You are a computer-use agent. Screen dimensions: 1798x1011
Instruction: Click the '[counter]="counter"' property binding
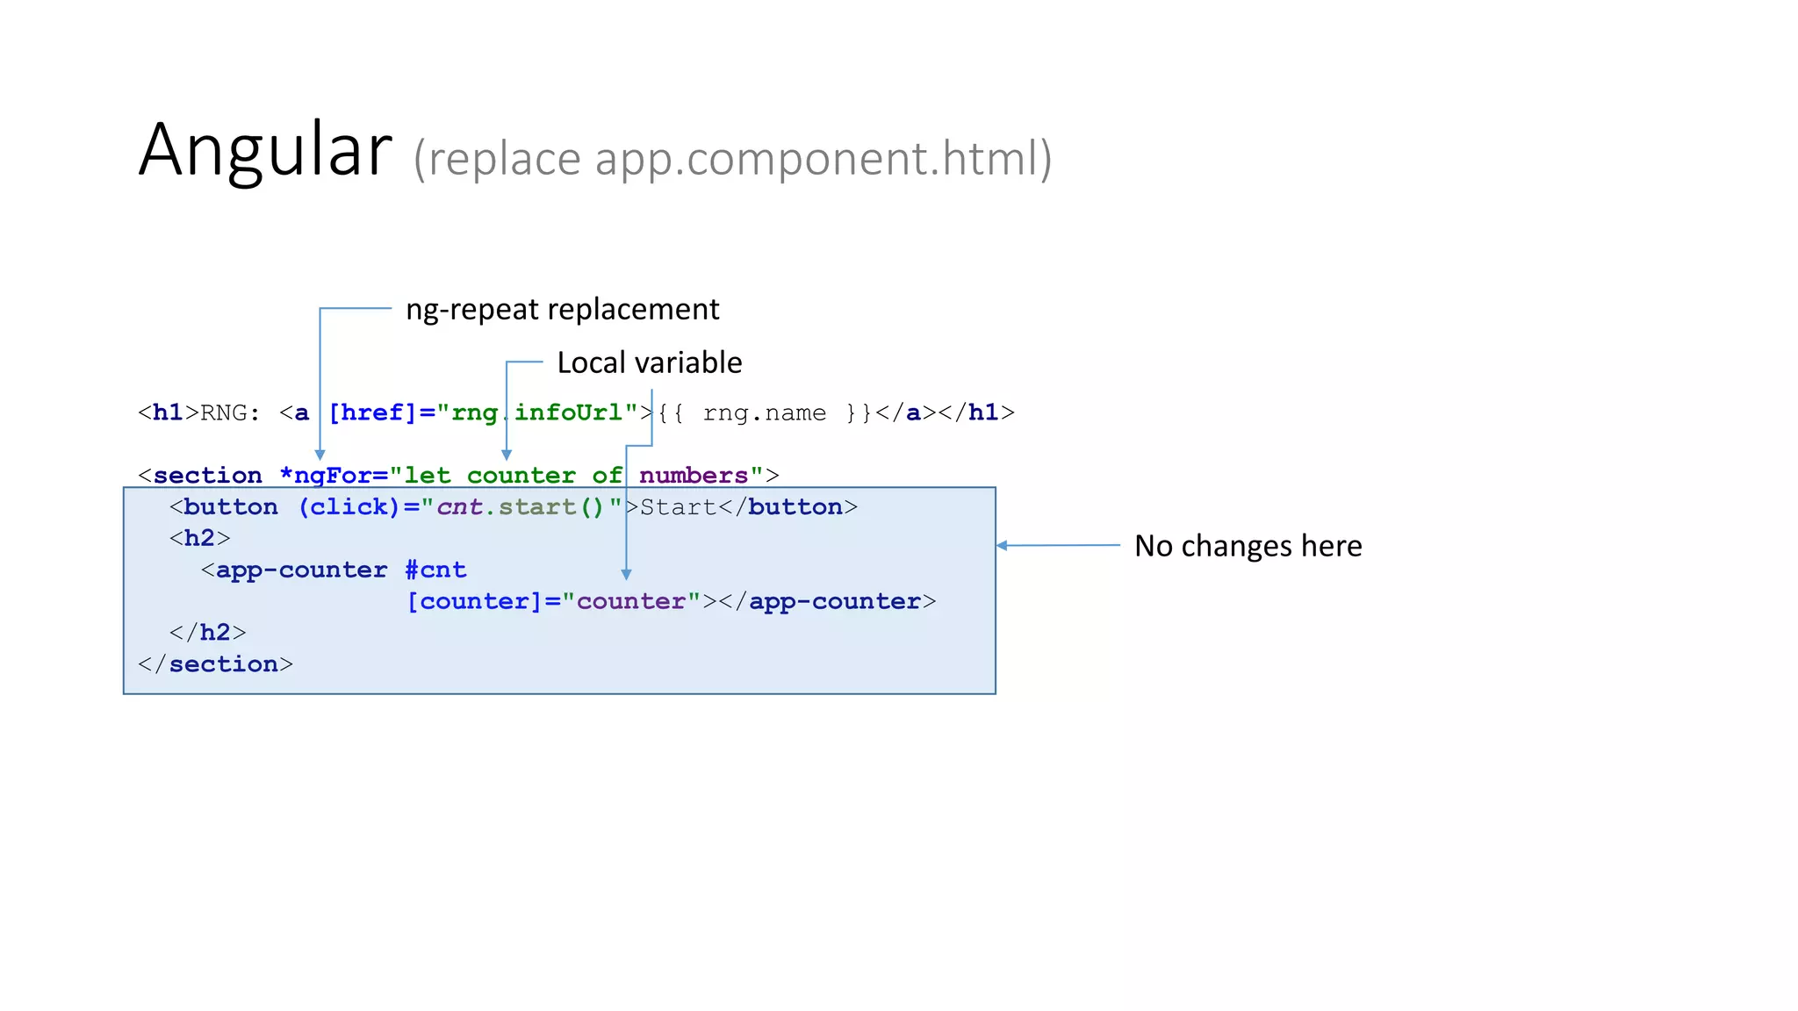coord(553,602)
